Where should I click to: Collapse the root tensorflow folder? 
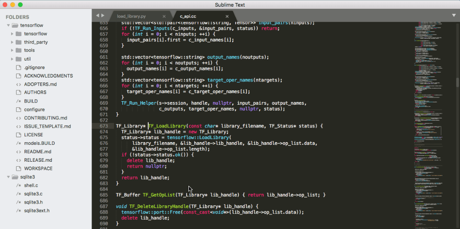click(8, 25)
